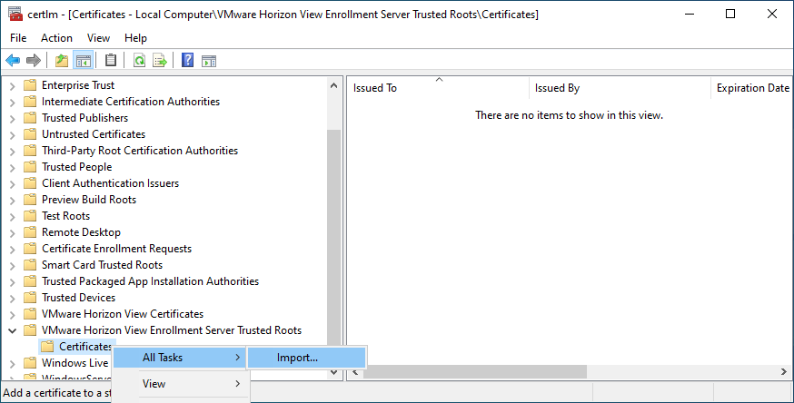This screenshot has width=794, height=403.
Task: Click the Paste clipboard toolbar icon
Action: pos(111,61)
